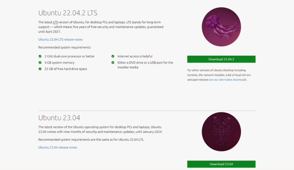Viewport: 294px width, 170px height.
Task: Click the Ubuntu 22.04.2 LTS heading
Action: pyautogui.click(x=68, y=13)
